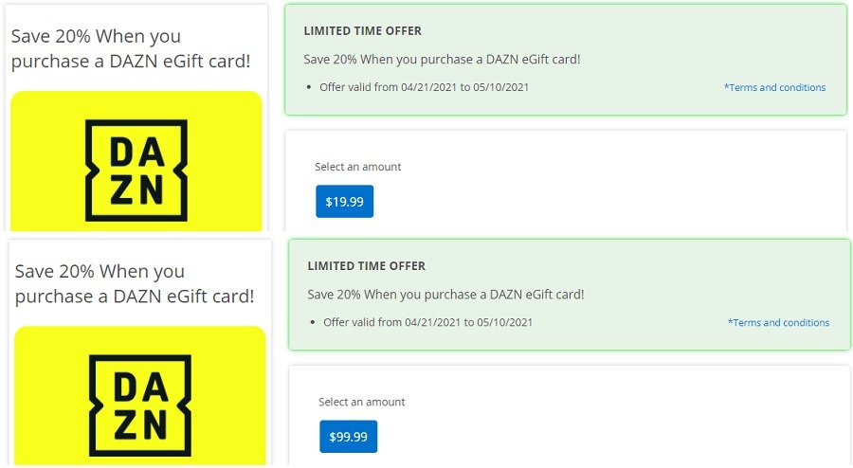This screenshot has height=468, width=853.
Task: Click the upper left Save 20% heading
Action: 131,48
